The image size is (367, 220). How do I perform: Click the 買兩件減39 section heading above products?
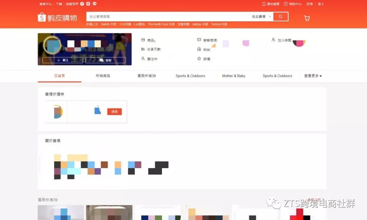coord(48,200)
